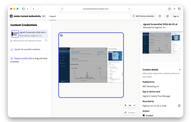Image resolution: width=191 pixels, height=122 pixels.
Task: Click the info icon next to Retrieved from selected content
Action: [46, 40]
